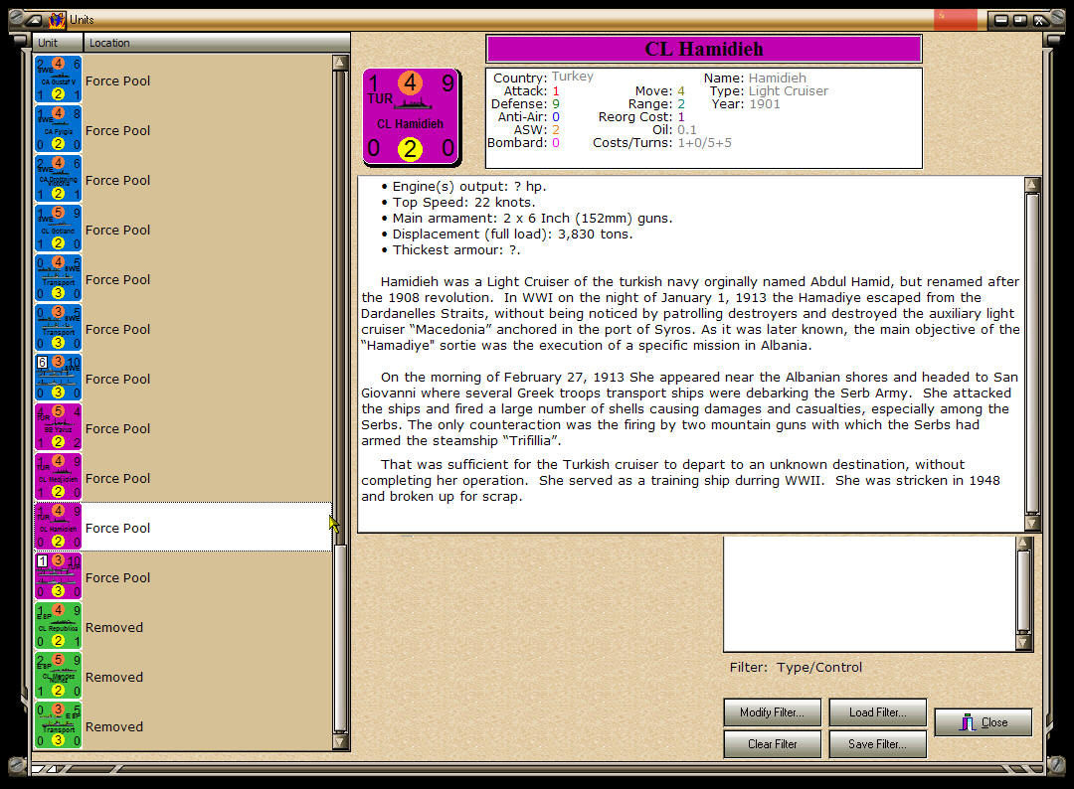
Task: Select the BB Yavuz unit counter
Action: [59, 427]
